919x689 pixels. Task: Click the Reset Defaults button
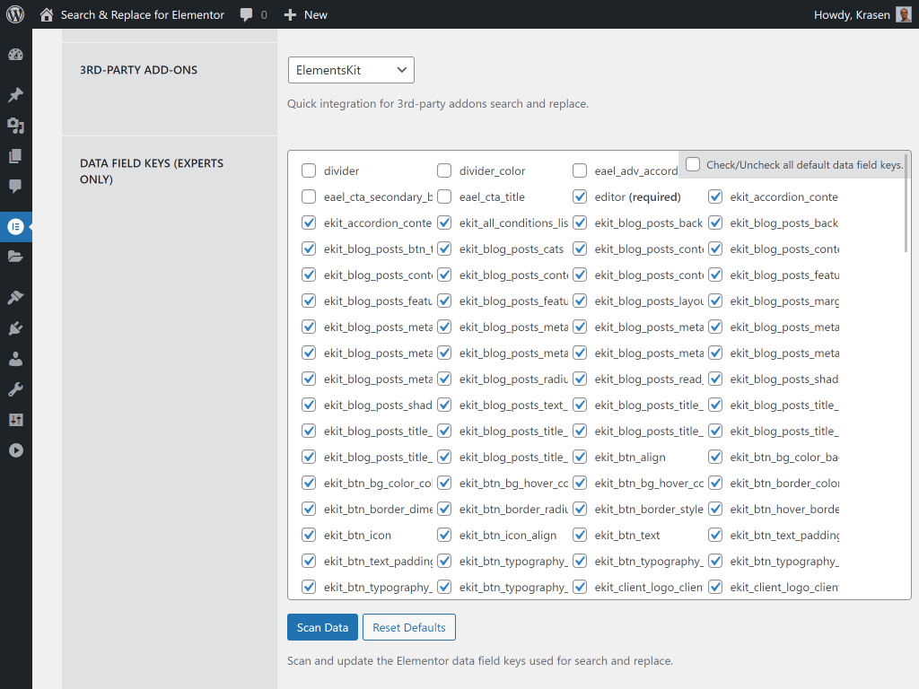409,627
